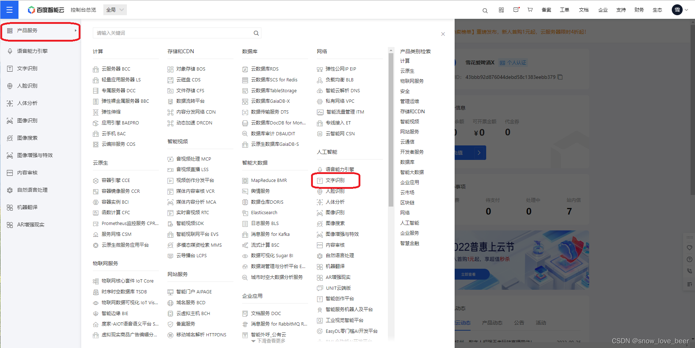Click the MapReduce BMR icon
The image size is (695, 348).
click(x=245, y=181)
